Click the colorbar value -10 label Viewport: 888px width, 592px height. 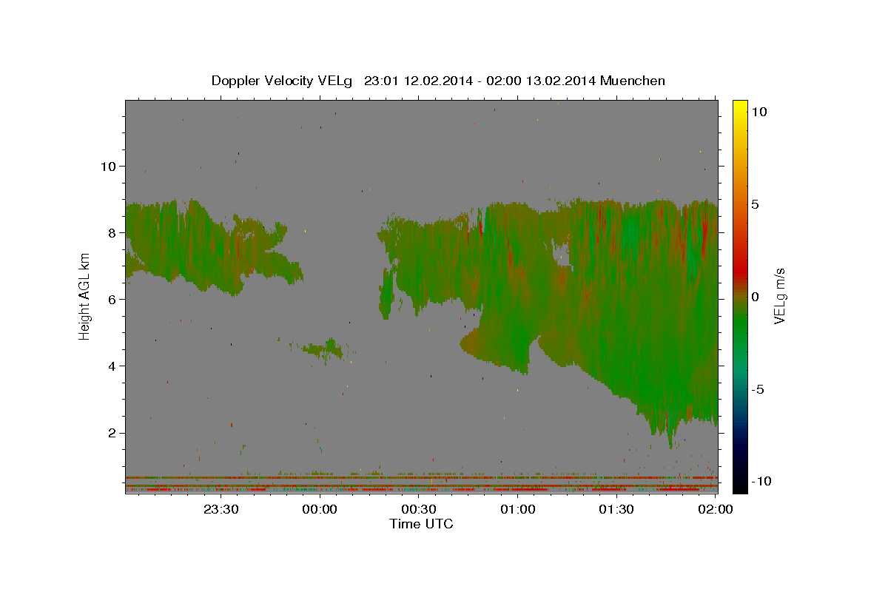[x=761, y=482]
